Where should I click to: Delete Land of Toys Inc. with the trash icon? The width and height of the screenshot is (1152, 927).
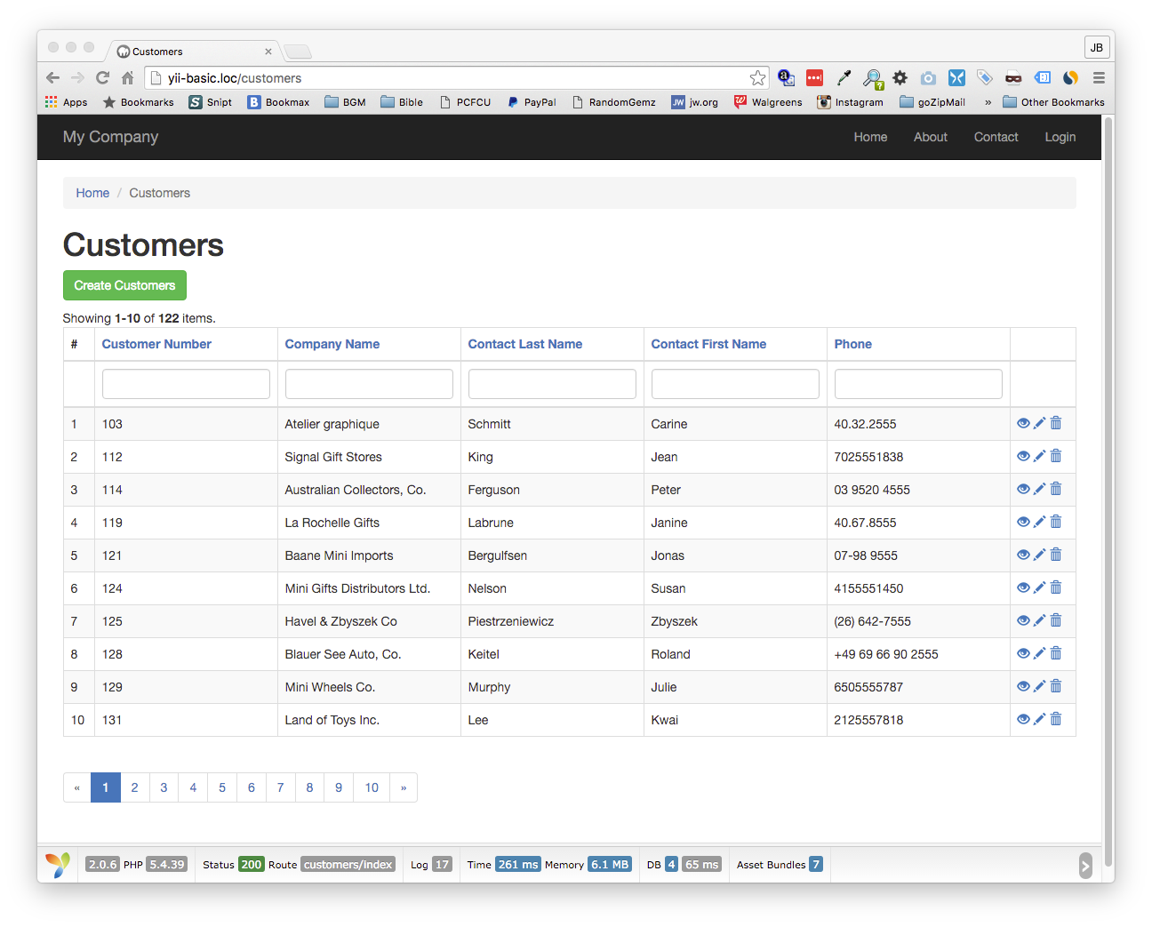click(x=1056, y=720)
